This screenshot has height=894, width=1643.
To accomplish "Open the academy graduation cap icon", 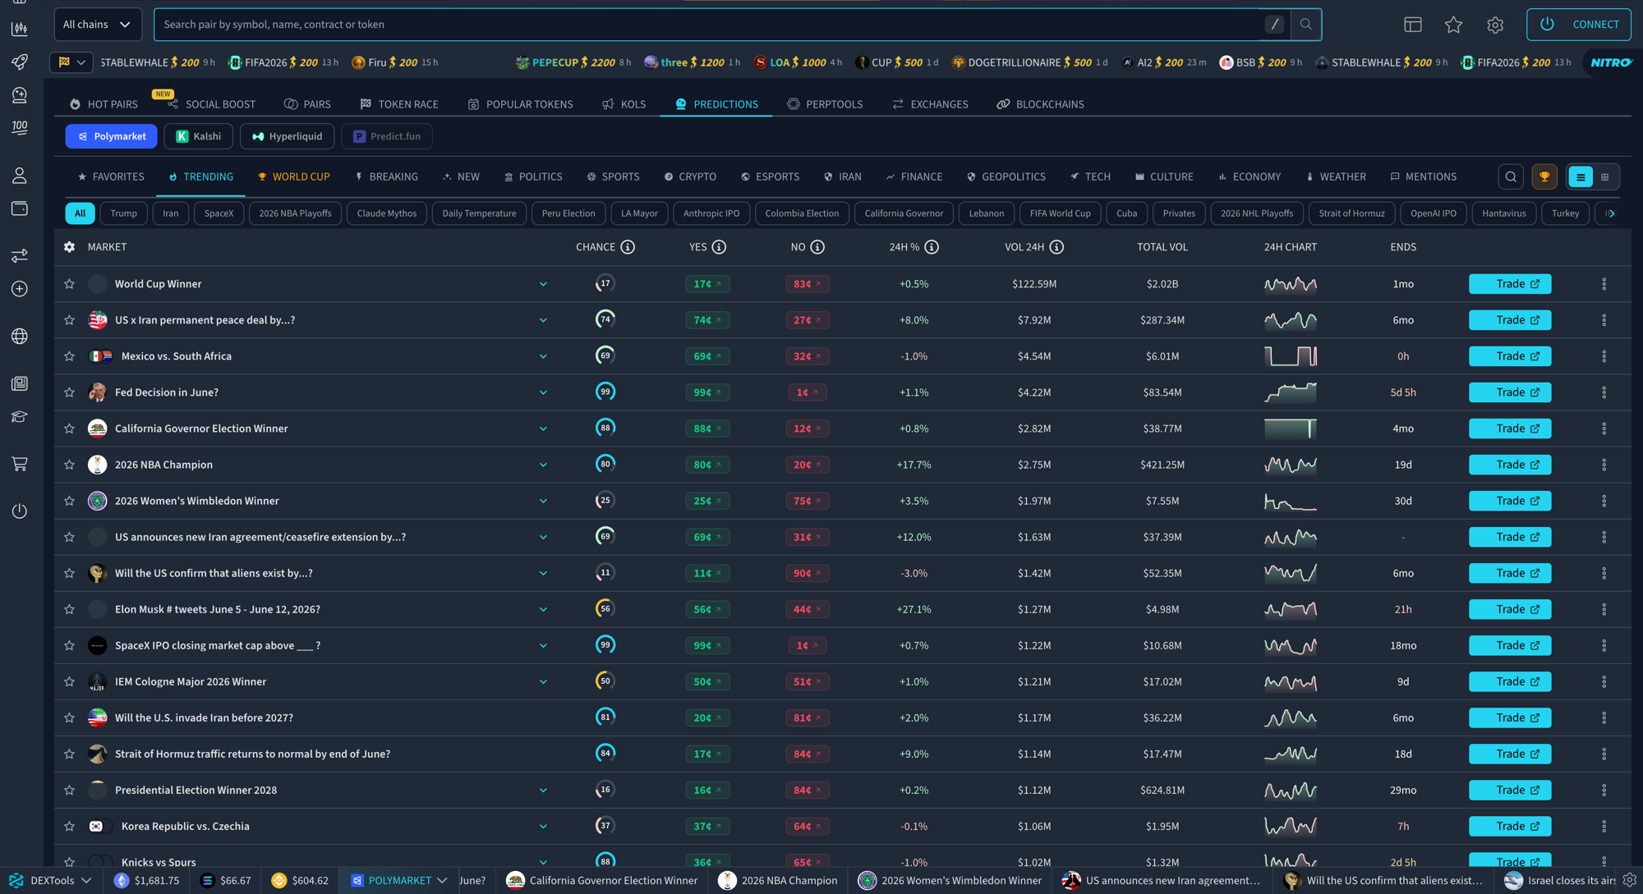I will tap(20, 417).
